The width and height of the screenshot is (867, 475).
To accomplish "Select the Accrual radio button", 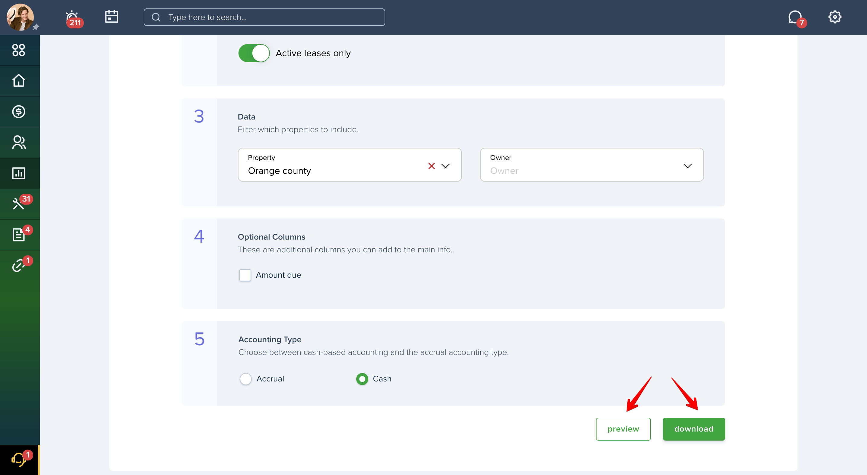I will tap(246, 379).
